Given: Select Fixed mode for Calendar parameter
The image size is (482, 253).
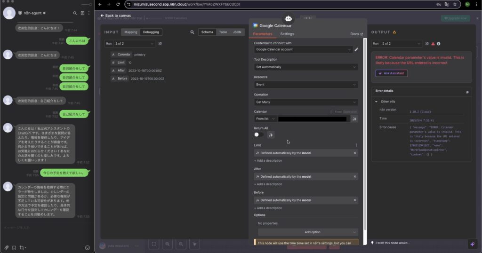Looking at the screenshot, I should pos(338,112).
